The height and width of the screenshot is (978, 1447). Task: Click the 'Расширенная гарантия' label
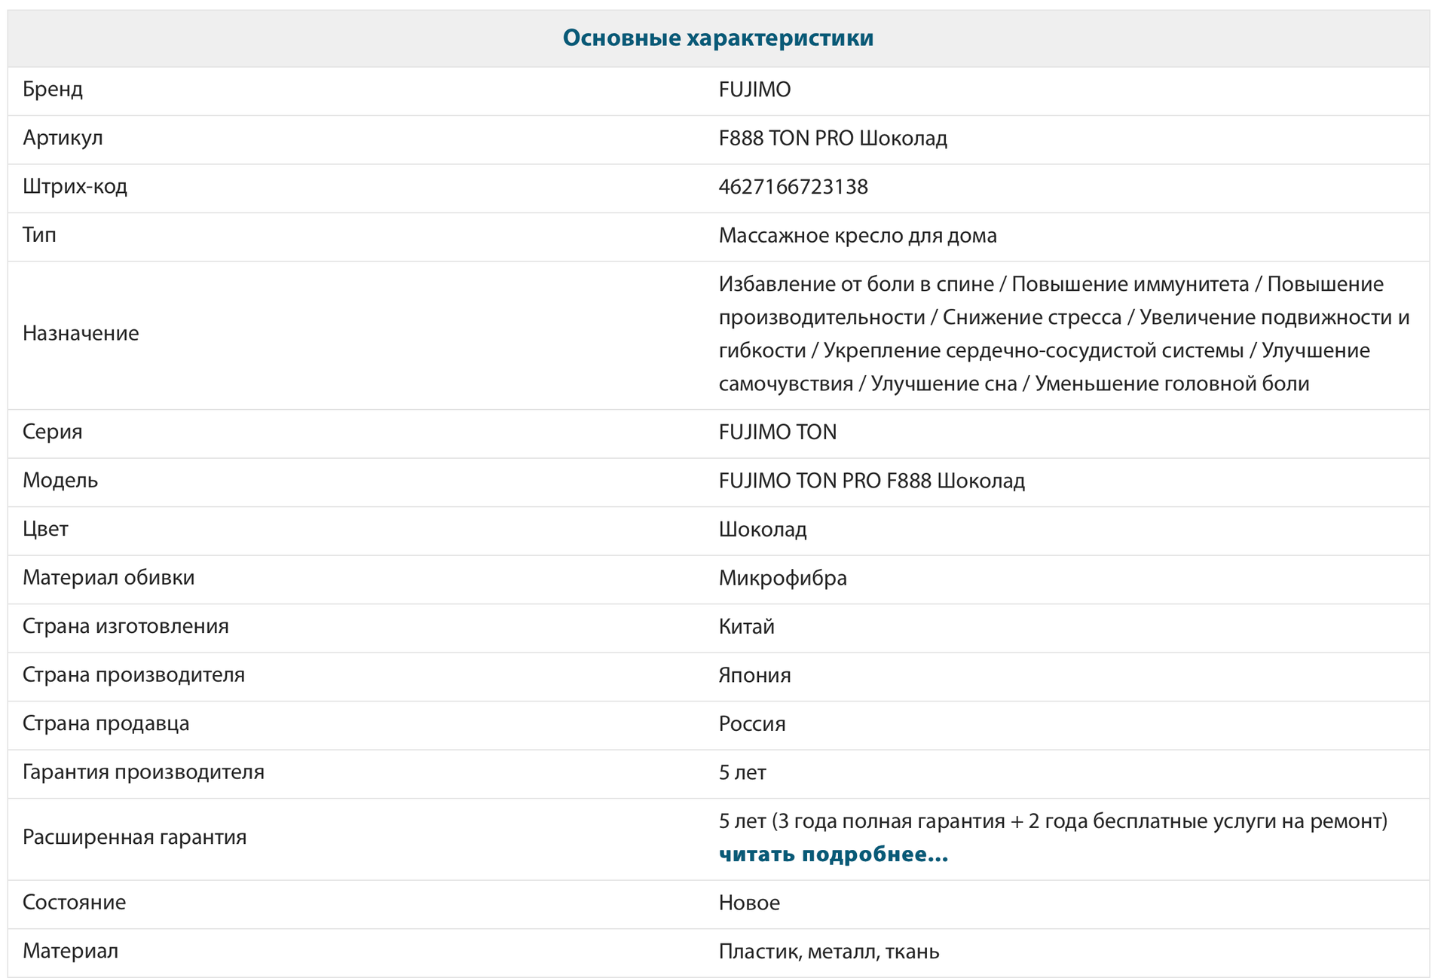coord(135,837)
